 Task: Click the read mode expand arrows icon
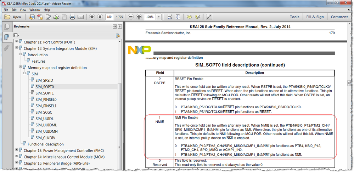coord(209,17)
